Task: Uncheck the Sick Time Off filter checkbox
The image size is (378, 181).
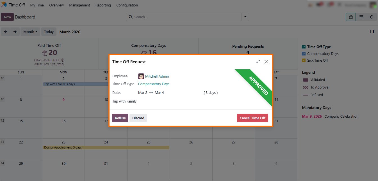Action: pos(304,60)
